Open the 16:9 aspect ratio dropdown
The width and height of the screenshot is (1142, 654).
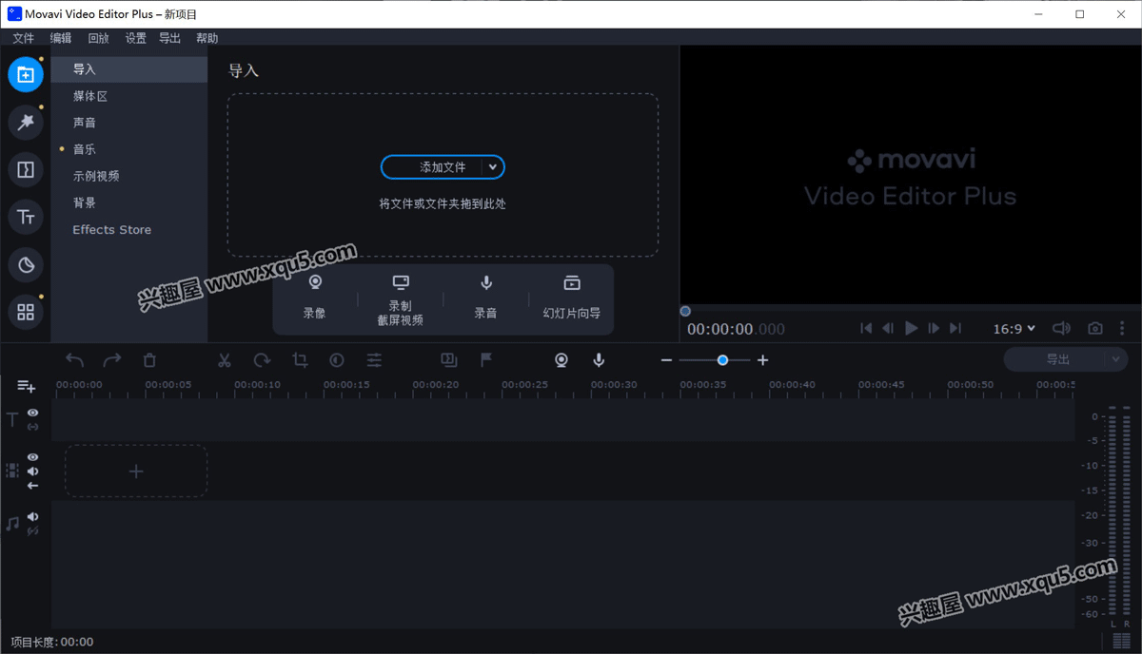1014,328
